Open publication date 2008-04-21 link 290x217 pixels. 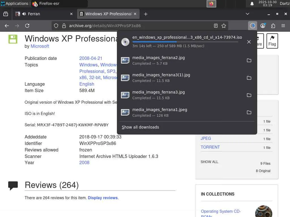(x=91, y=58)
